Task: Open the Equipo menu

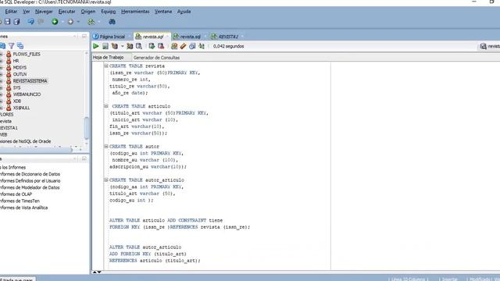Action: point(108,12)
